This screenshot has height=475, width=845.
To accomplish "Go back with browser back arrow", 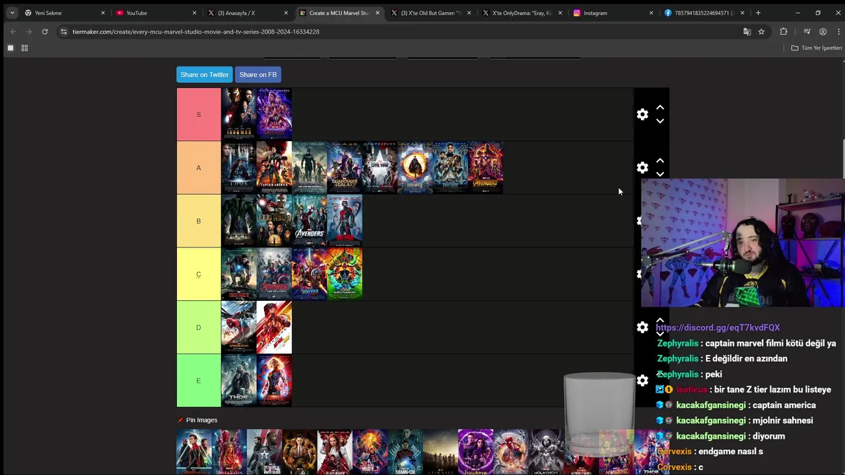I will 13,32.
